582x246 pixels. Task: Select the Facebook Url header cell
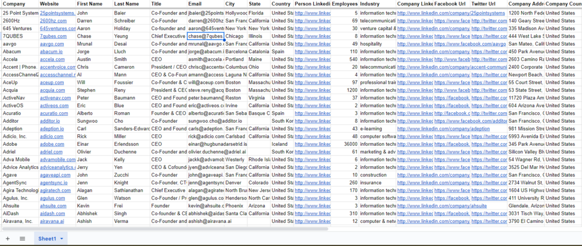(x=452, y=4)
